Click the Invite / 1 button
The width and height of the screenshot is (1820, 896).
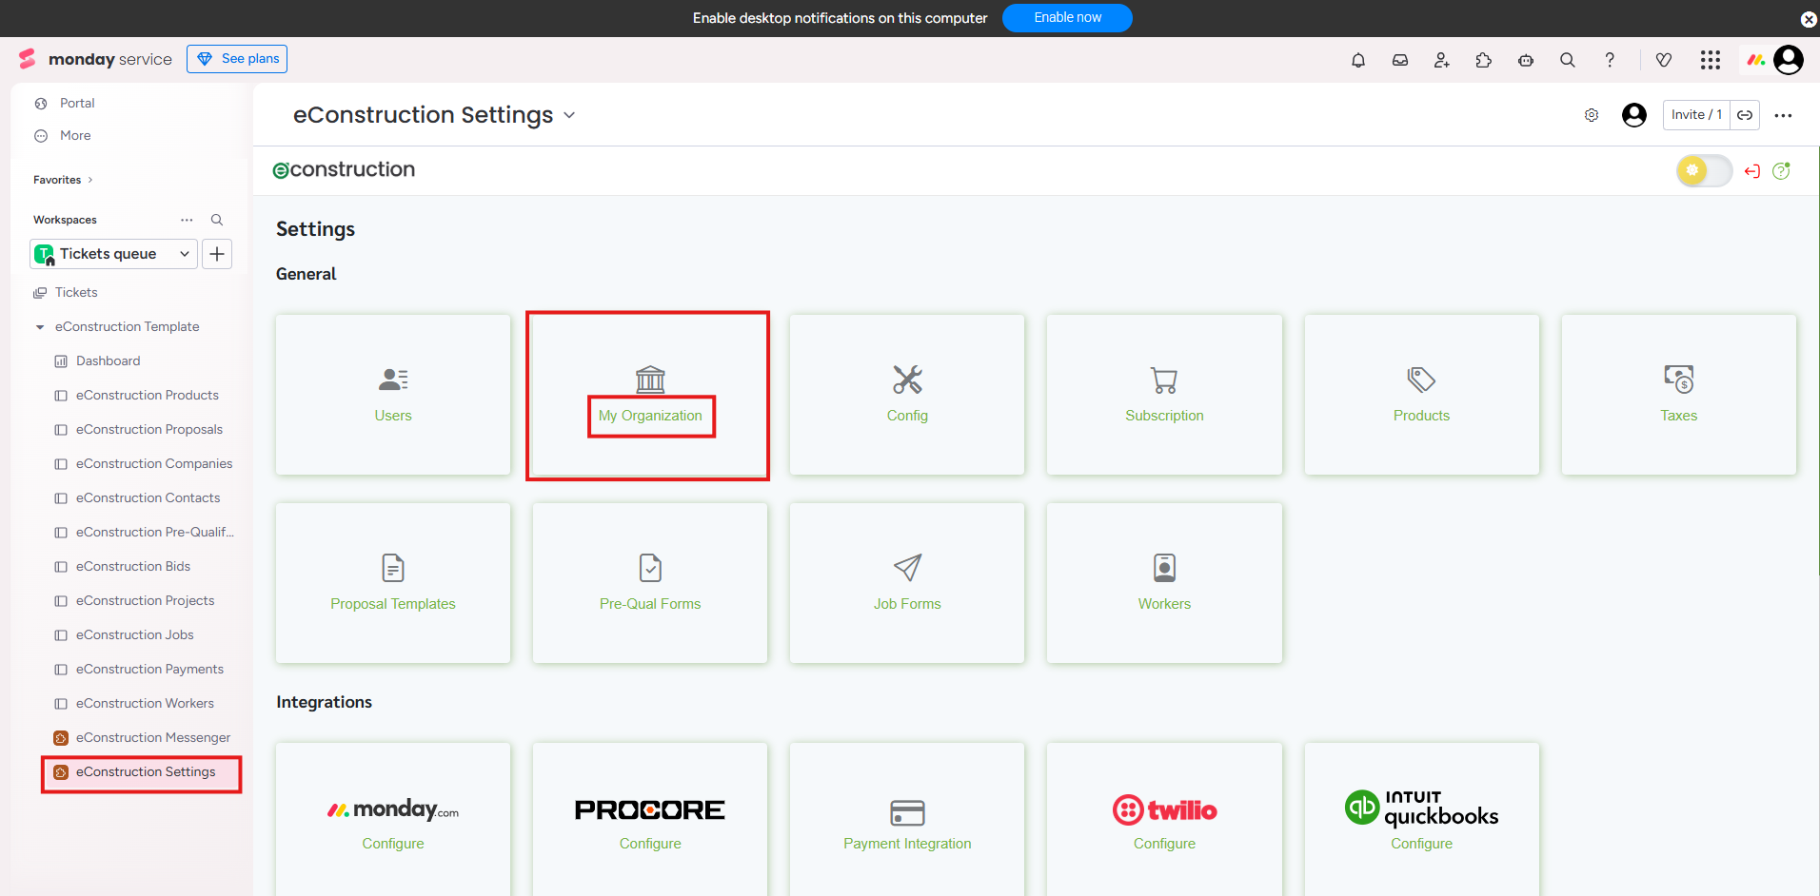(x=1696, y=115)
